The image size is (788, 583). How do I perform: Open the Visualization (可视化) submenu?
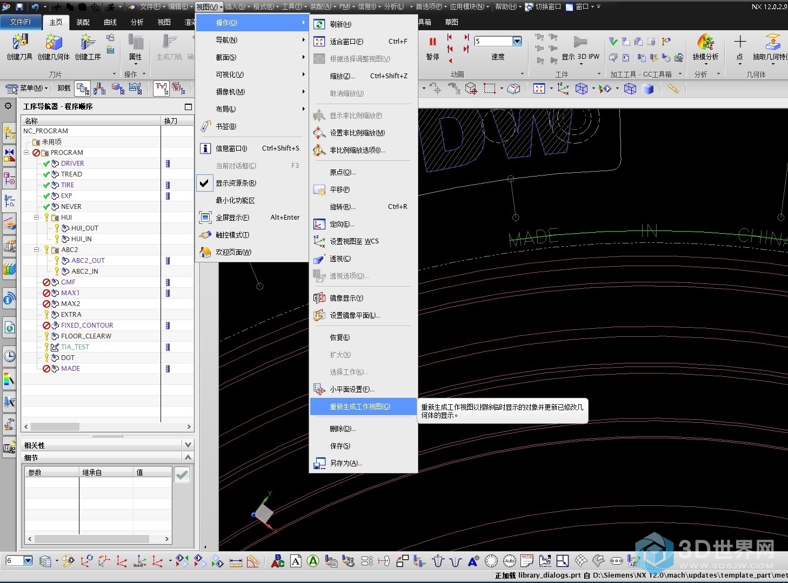(252, 74)
